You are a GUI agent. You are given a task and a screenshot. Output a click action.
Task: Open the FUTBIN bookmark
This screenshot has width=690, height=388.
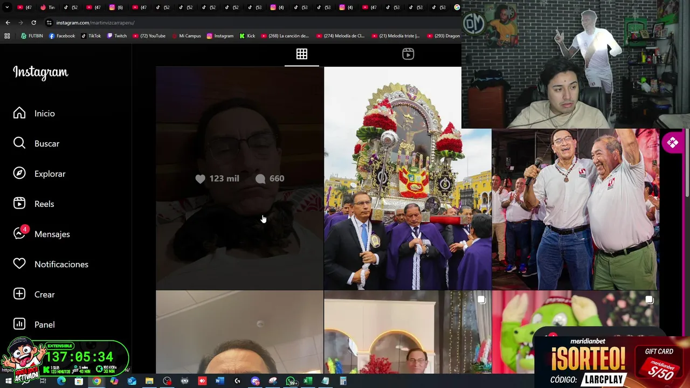point(31,36)
